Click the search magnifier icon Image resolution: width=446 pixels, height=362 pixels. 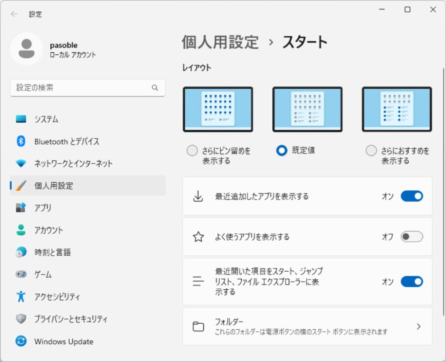[155, 87]
